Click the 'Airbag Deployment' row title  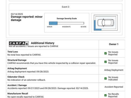pyautogui.click(x=17, y=69)
